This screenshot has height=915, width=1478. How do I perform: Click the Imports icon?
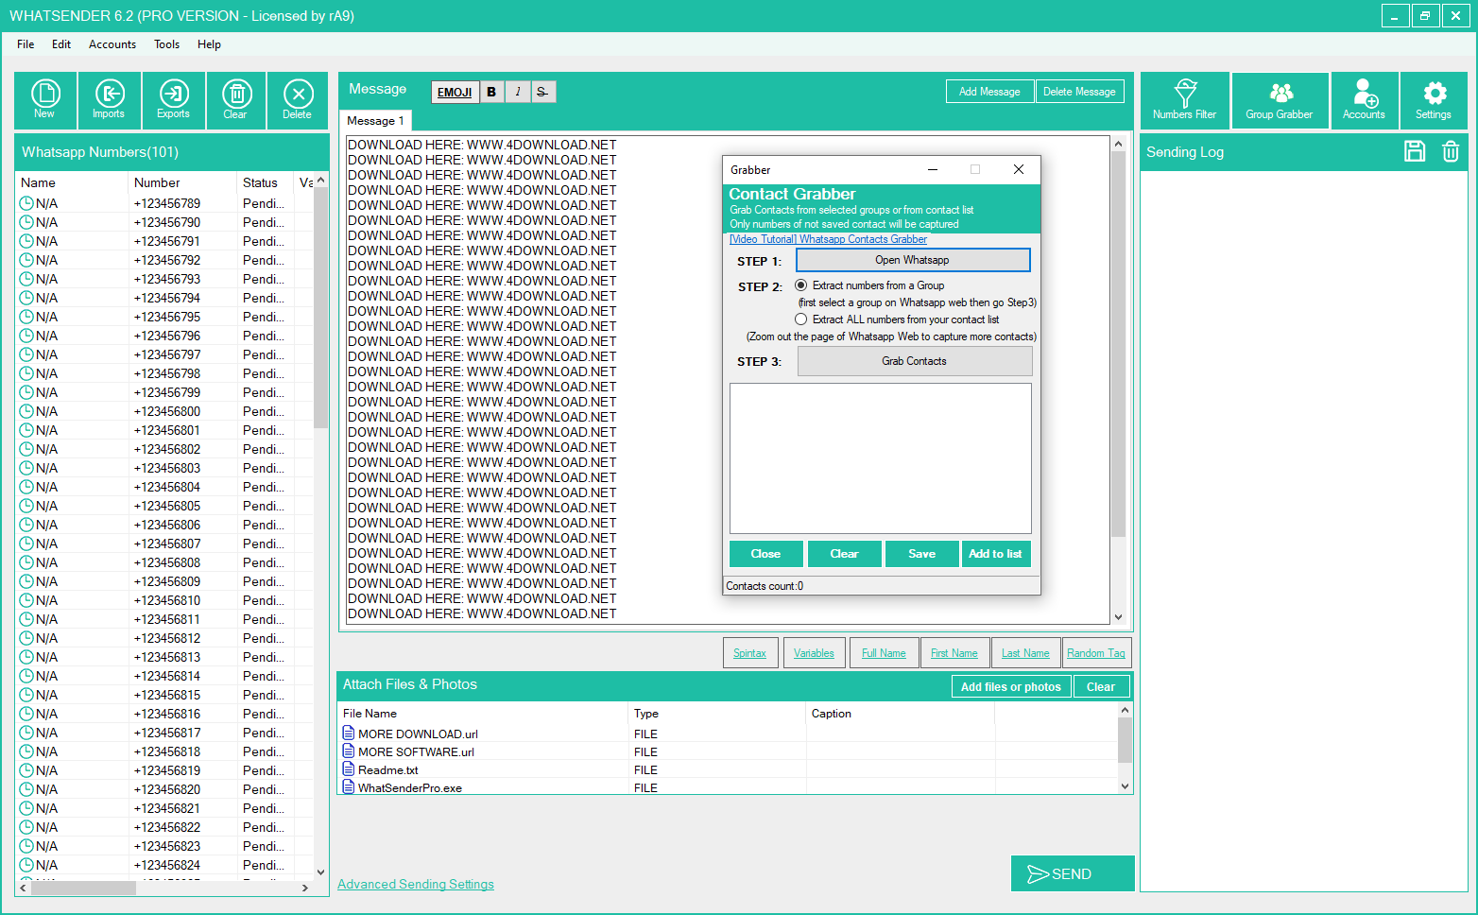tap(110, 99)
